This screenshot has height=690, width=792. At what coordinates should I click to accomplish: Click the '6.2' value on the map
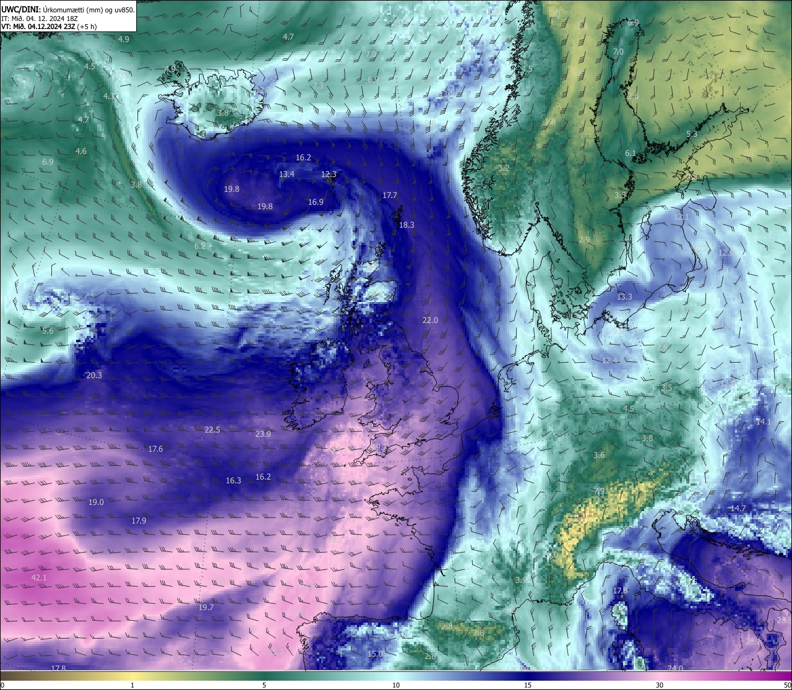click(x=199, y=246)
